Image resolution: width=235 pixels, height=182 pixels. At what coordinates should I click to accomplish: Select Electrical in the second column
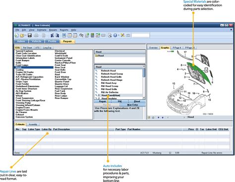(59, 51)
